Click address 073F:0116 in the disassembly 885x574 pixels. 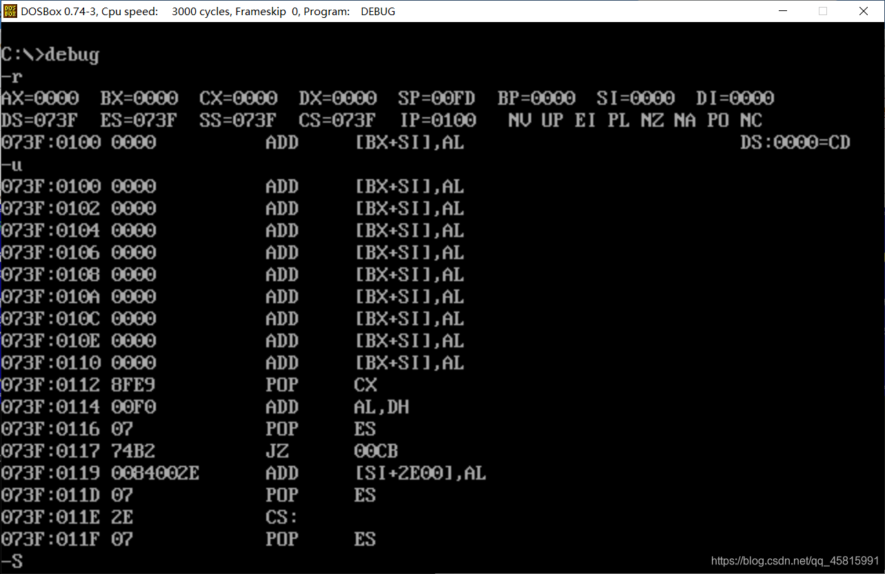(51, 429)
